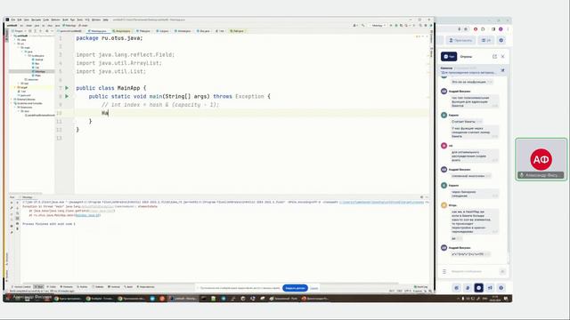Open chat in a separate window icon

(494, 57)
